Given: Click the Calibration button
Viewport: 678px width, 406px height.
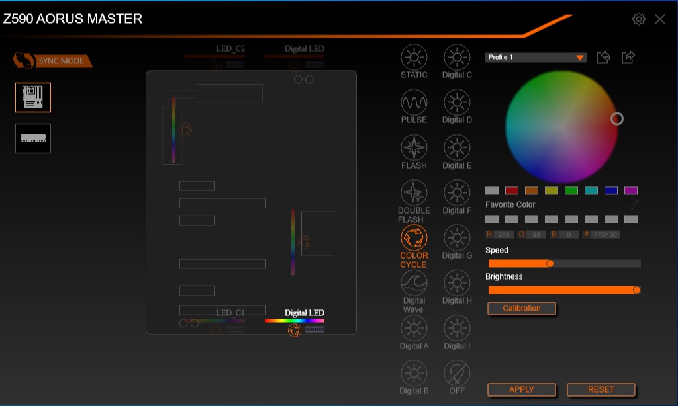Looking at the screenshot, I should pos(522,308).
